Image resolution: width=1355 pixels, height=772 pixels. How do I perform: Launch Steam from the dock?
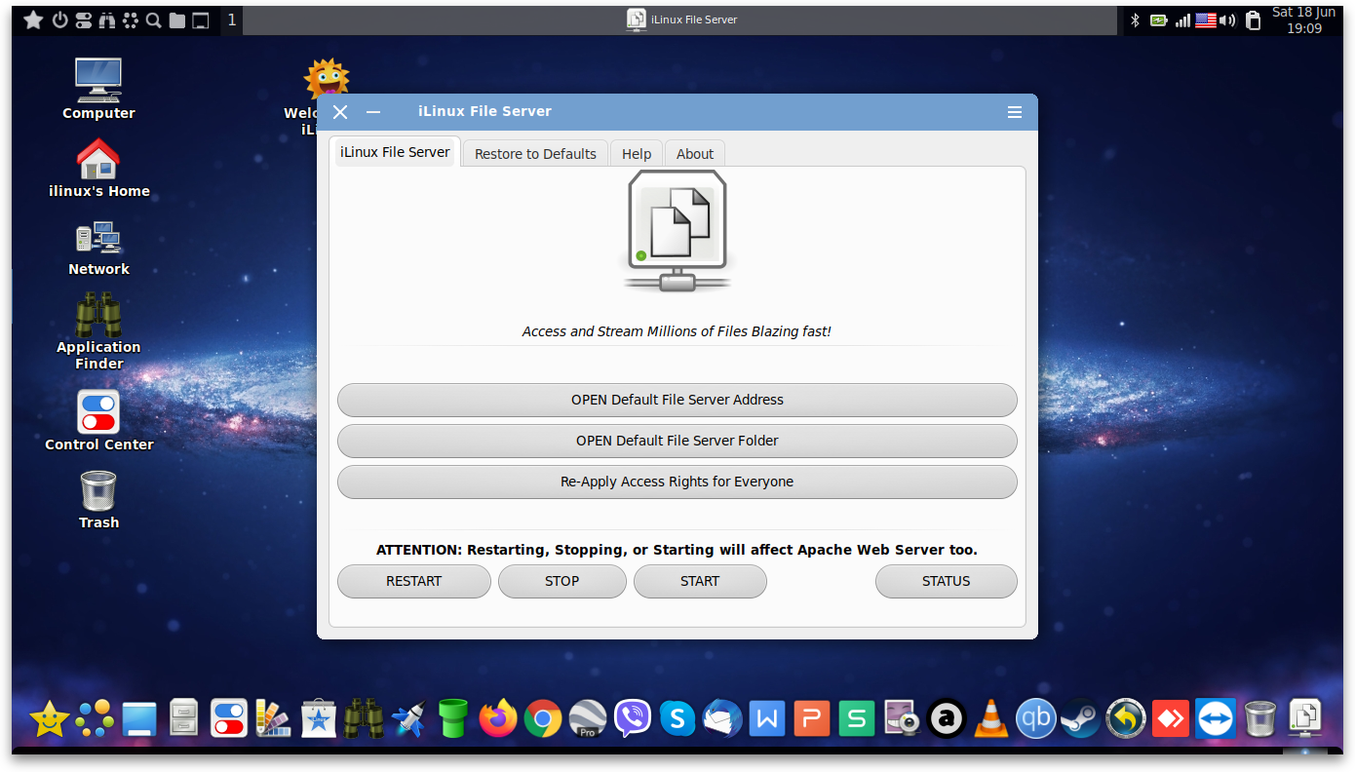[1081, 720]
